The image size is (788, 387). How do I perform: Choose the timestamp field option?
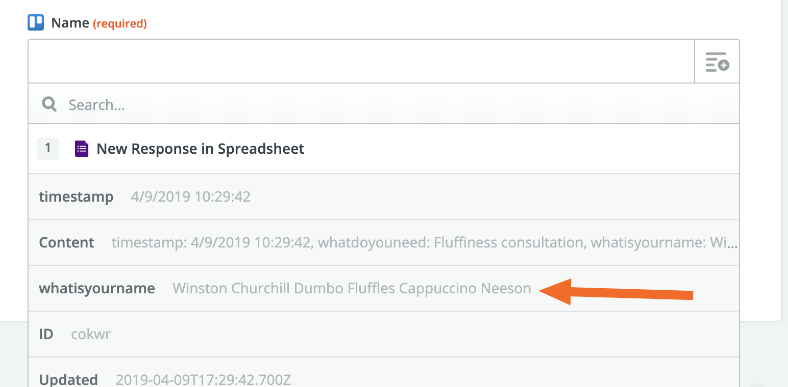(384, 197)
